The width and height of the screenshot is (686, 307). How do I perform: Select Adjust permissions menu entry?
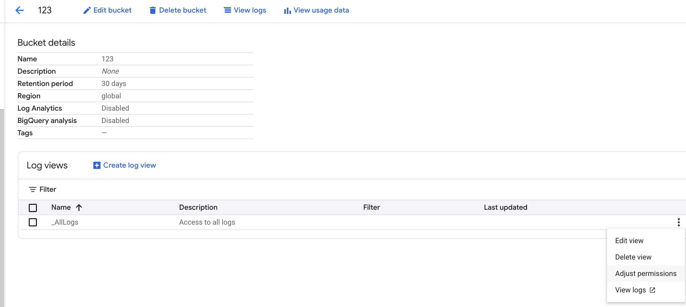point(645,273)
